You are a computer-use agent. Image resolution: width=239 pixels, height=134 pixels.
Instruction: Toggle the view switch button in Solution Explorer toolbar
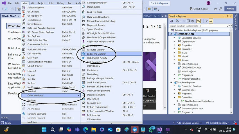(x=199, y=21)
